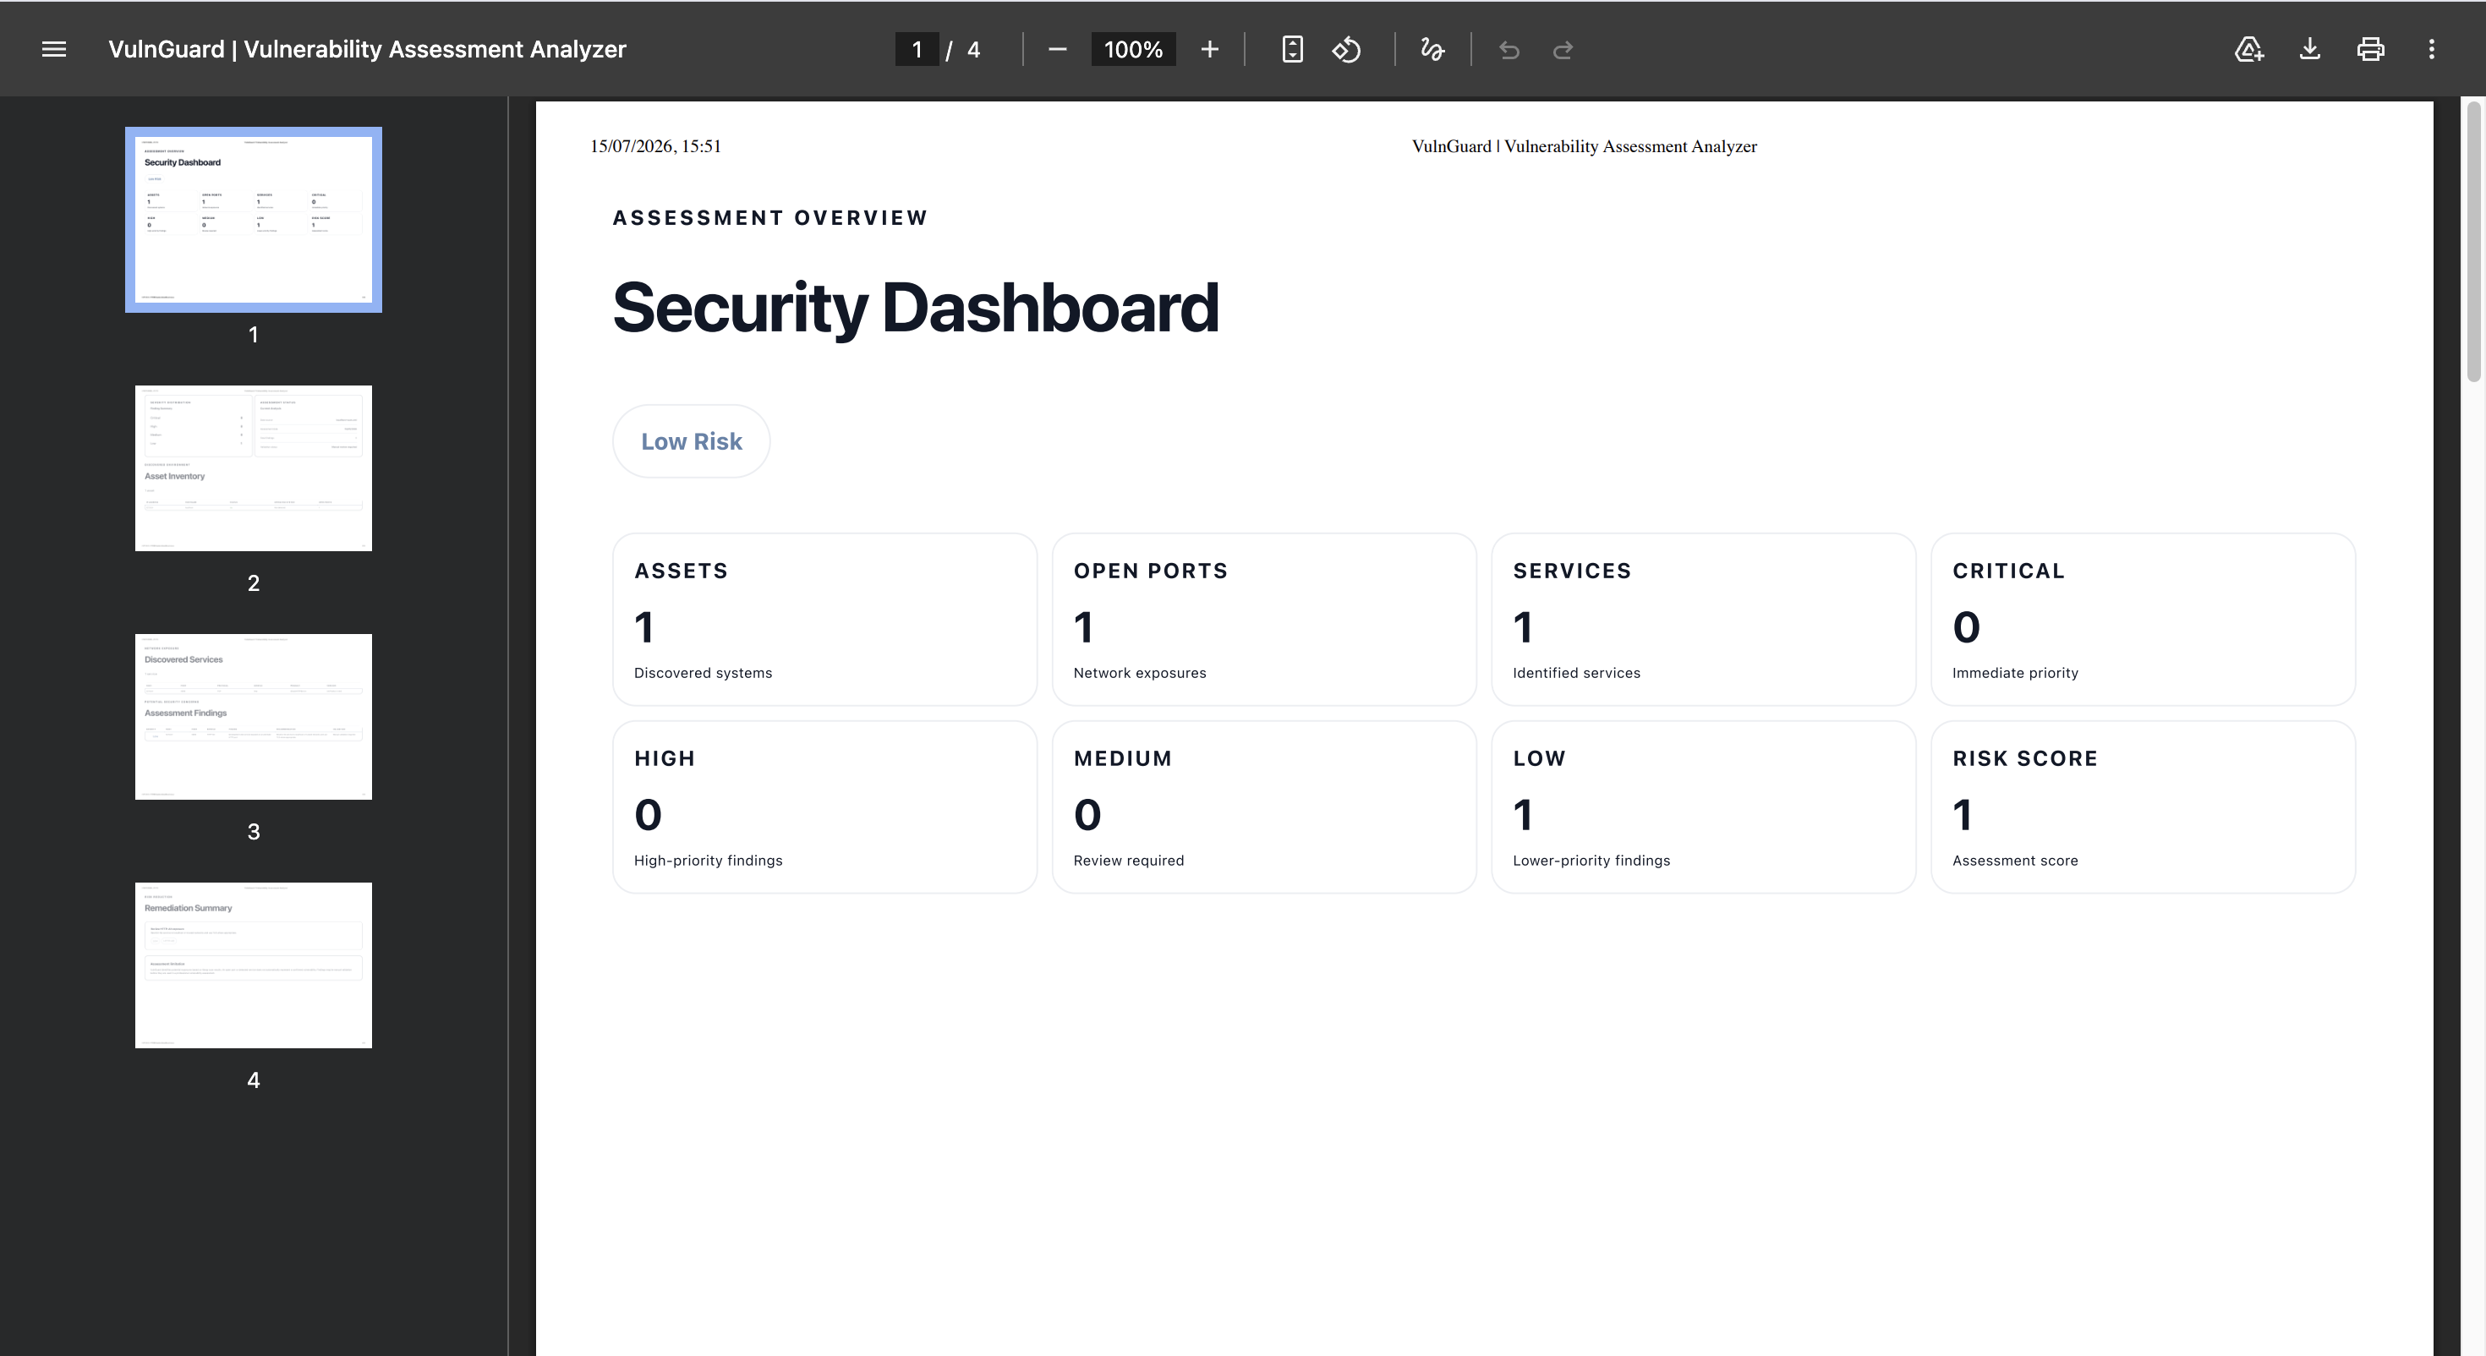Click the 100% zoom level field
Viewport: 2486px width, 1356px height.
[1133, 49]
